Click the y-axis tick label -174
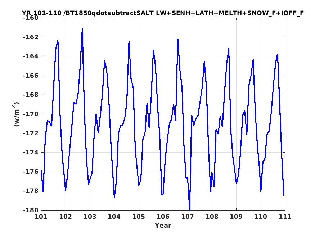Viewport: 315px width, 236px height. (31, 152)
